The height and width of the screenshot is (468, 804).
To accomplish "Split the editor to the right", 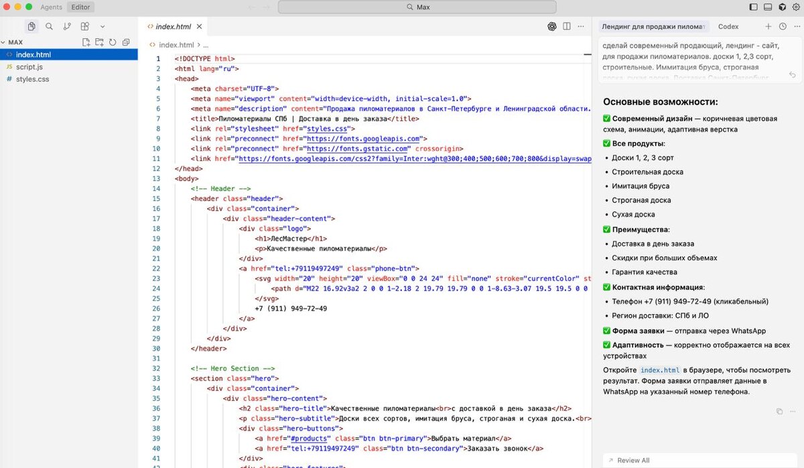I will click(567, 27).
